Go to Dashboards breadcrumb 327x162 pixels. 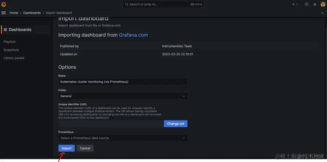pos(32,13)
